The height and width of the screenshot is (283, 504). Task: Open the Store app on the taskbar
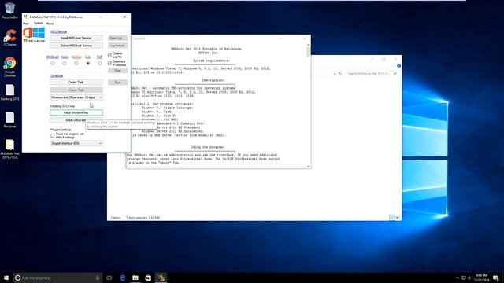[148, 277]
